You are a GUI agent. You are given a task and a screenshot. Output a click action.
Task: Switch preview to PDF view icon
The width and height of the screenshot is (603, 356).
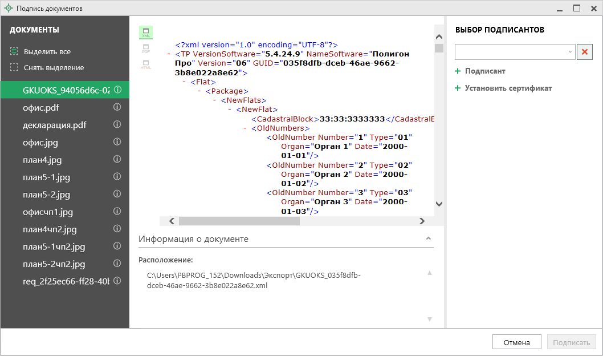click(146, 48)
